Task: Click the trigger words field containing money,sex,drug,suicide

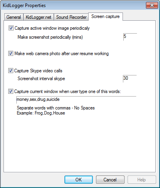Action: (x=76, y=100)
